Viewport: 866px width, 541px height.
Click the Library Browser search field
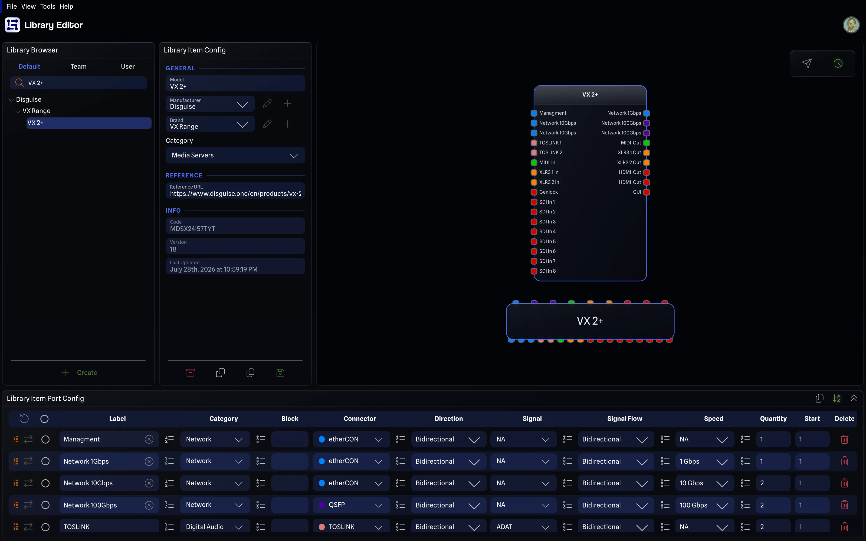point(78,83)
